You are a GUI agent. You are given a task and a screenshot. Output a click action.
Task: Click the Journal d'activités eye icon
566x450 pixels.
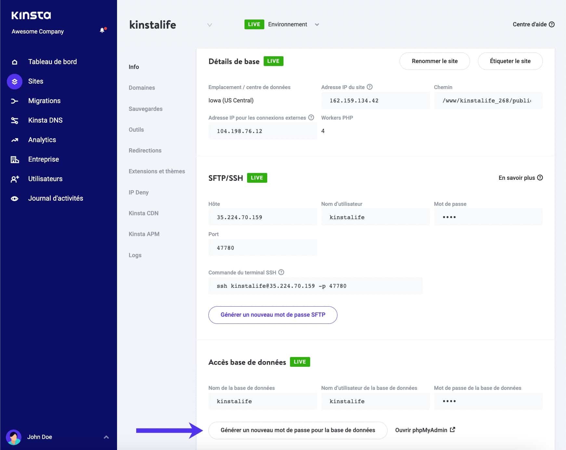click(15, 199)
